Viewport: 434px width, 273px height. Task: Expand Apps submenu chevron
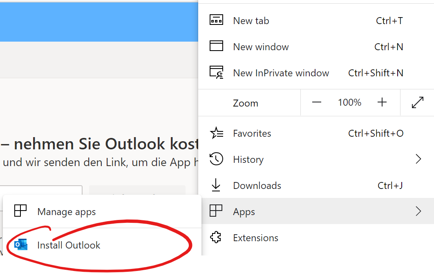418,211
